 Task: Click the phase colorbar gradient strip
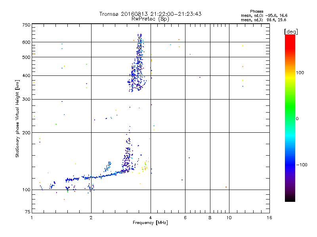pos(290,118)
